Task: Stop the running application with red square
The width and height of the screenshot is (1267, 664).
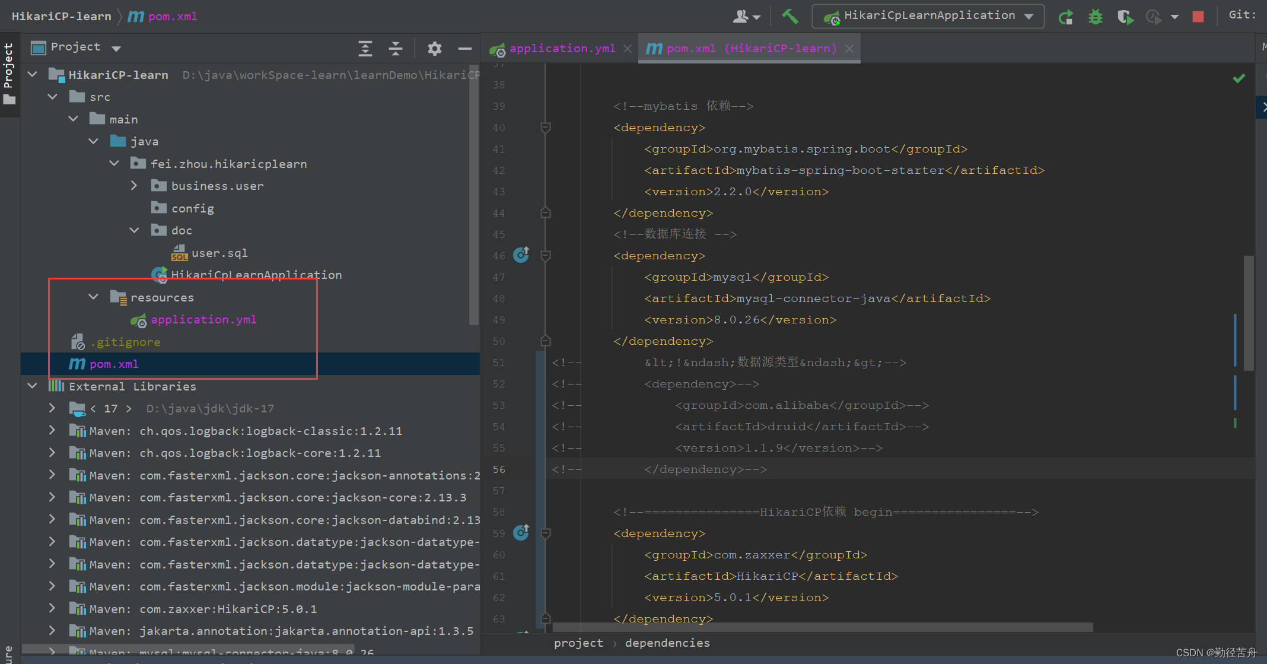Action: [x=1198, y=16]
